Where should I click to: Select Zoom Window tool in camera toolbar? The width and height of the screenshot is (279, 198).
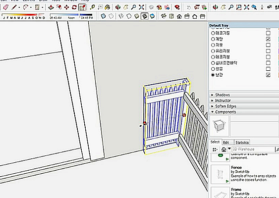[238, 7]
